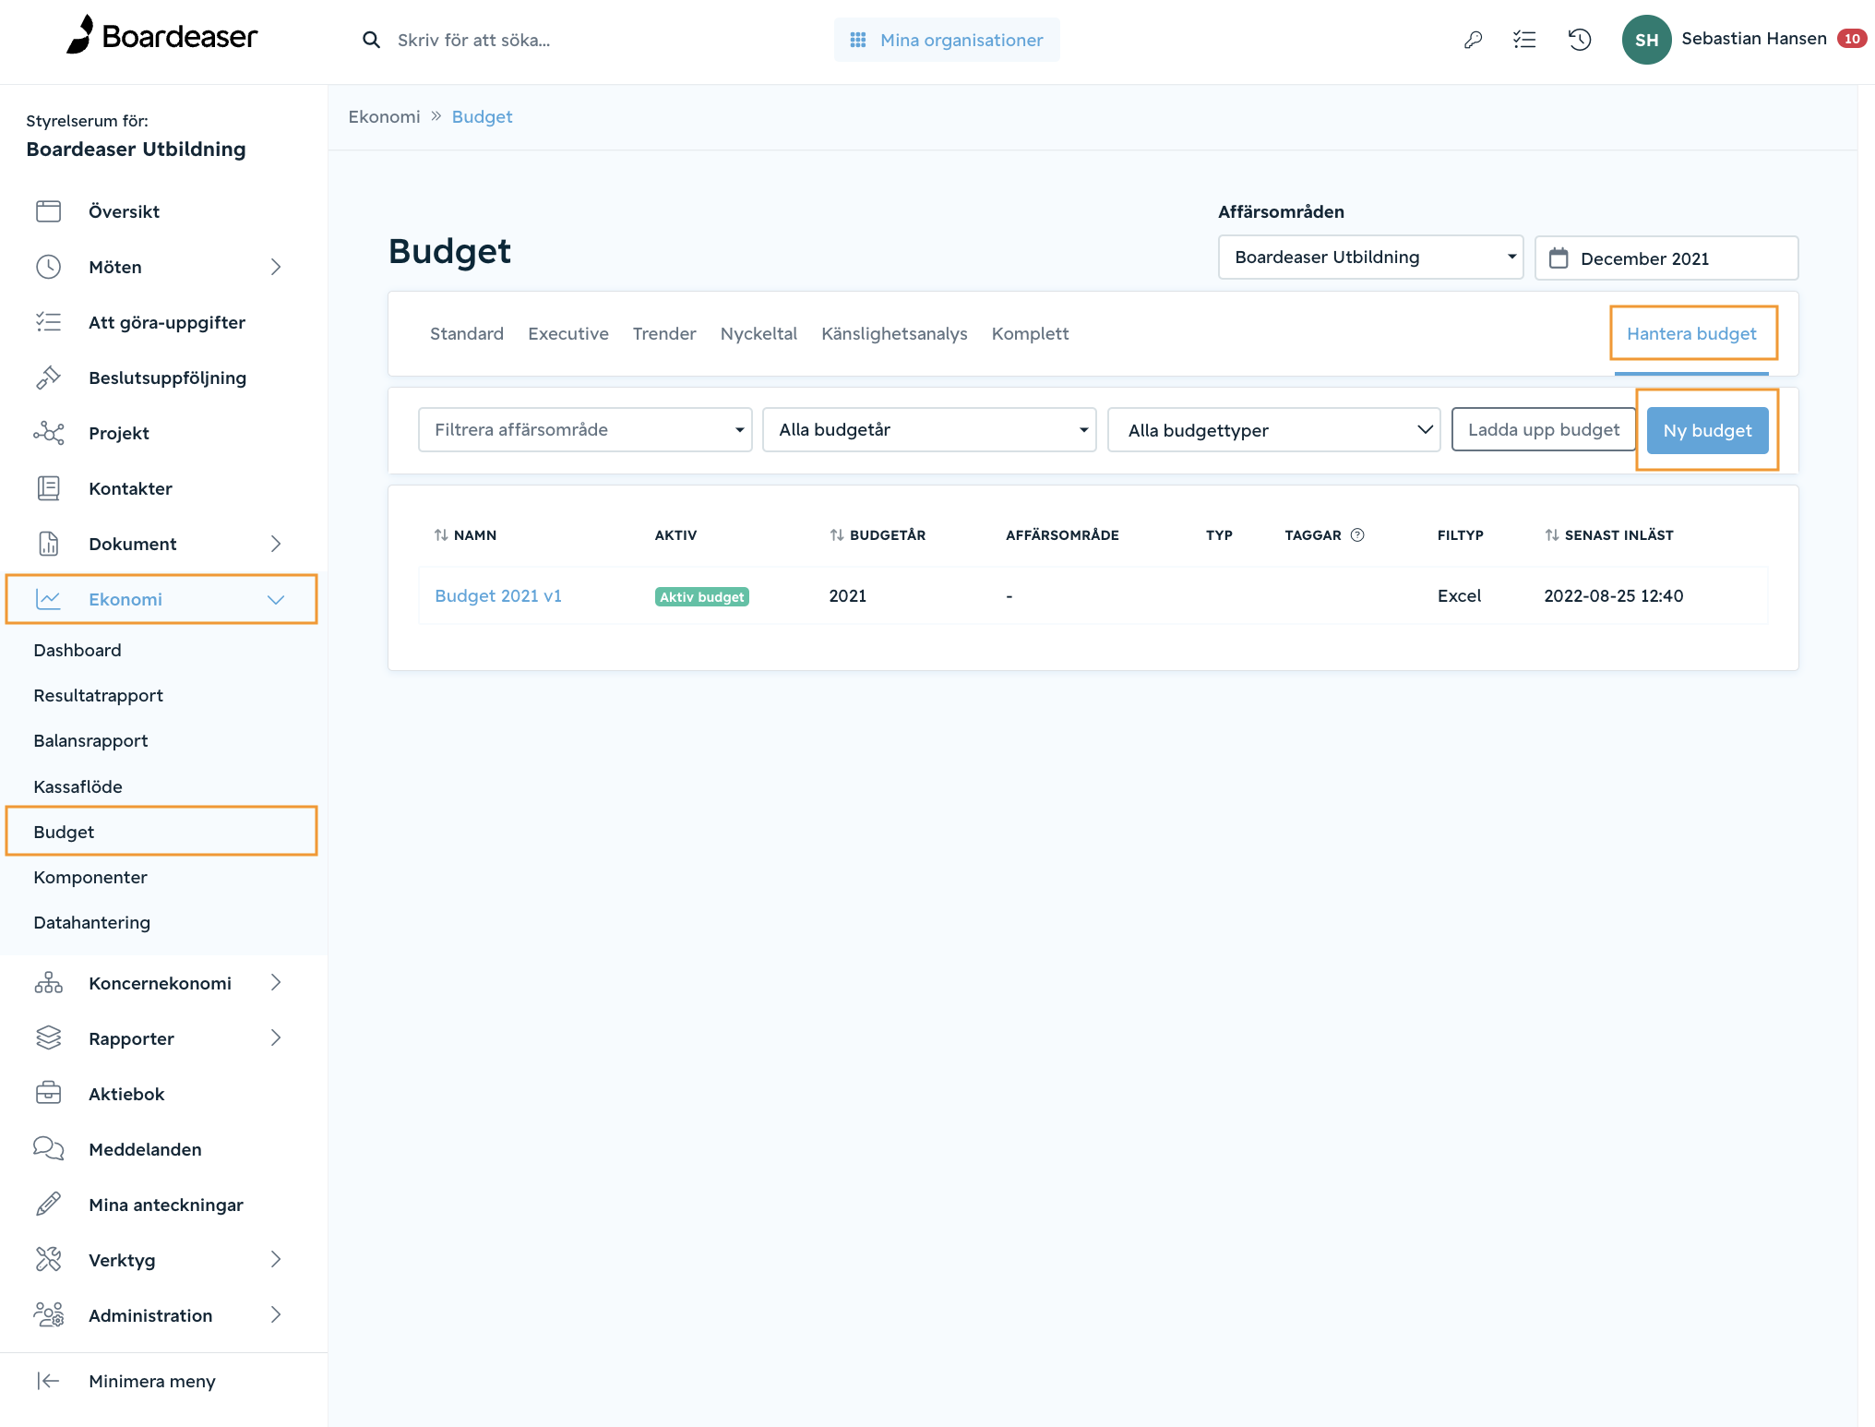Click the Möten clock icon

(x=48, y=267)
